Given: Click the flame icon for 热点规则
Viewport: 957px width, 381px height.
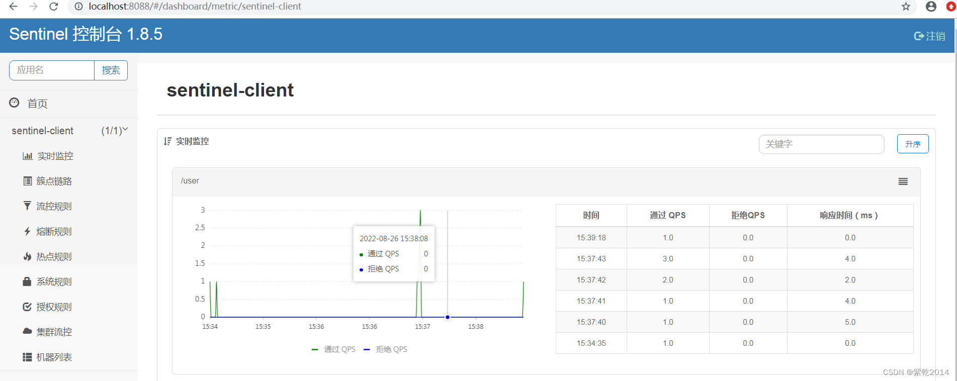Looking at the screenshot, I should (27, 256).
